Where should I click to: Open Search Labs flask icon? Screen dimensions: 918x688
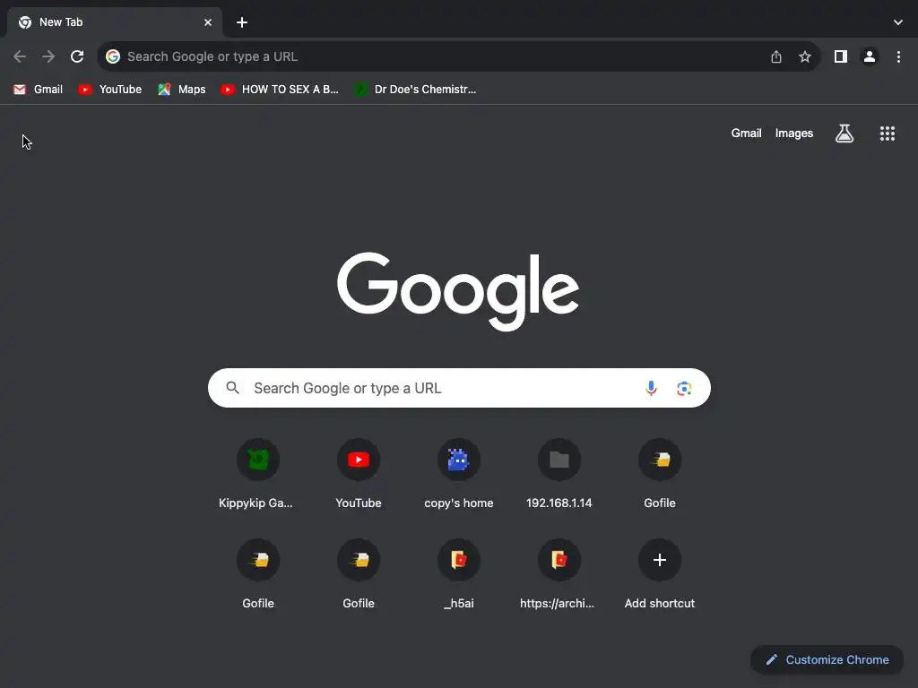click(x=844, y=133)
